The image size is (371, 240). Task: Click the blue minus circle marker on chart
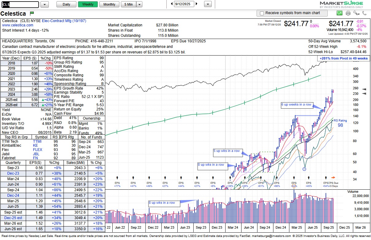[304, 169]
